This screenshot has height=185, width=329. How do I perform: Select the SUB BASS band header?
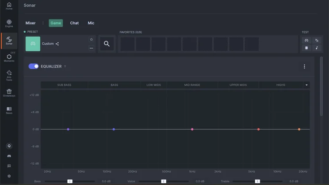point(64,85)
